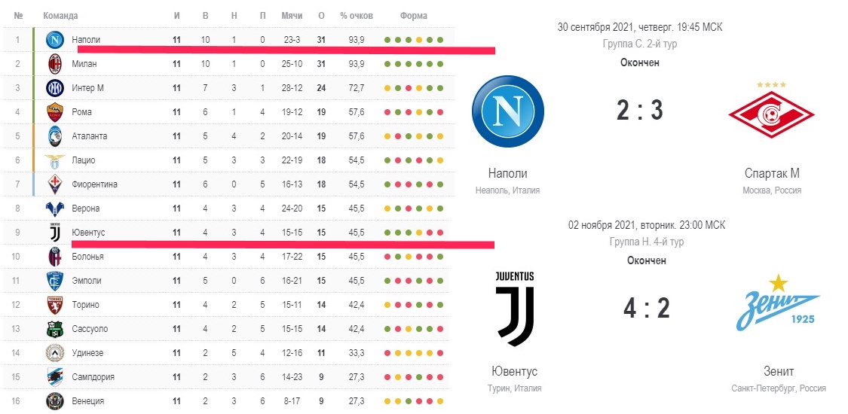Screen dimensions: 848x414
Task: Click the Fiorentina crest in row 7
Action: (55, 184)
